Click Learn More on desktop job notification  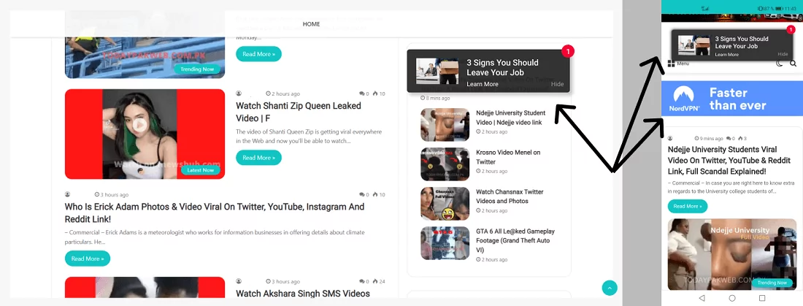[482, 84]
